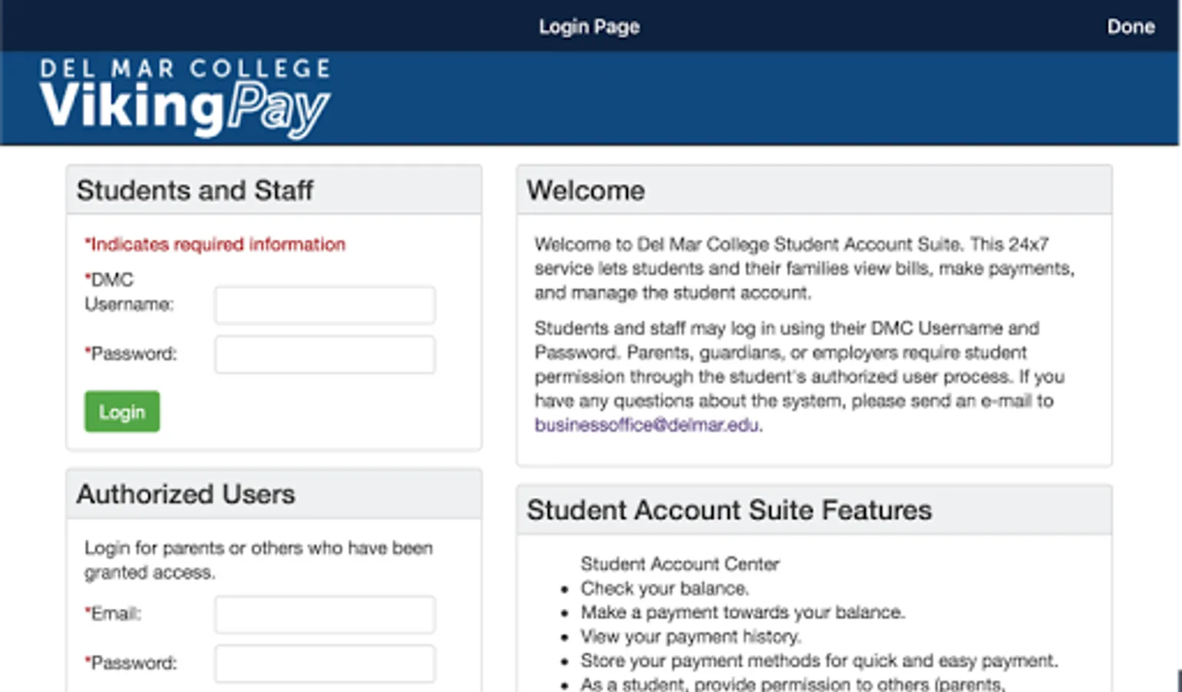Click the Email label under Authorized Users
This screenshot has height=692, width=1182.
[x=113, y=614]
